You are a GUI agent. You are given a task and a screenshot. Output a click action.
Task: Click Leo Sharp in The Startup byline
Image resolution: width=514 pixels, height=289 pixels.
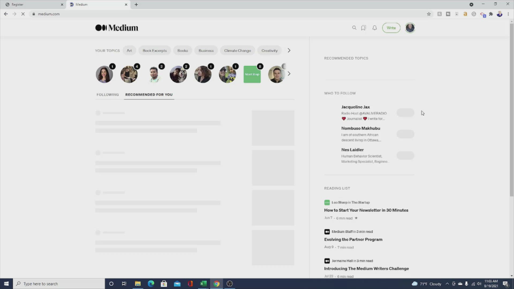[350, 203]
